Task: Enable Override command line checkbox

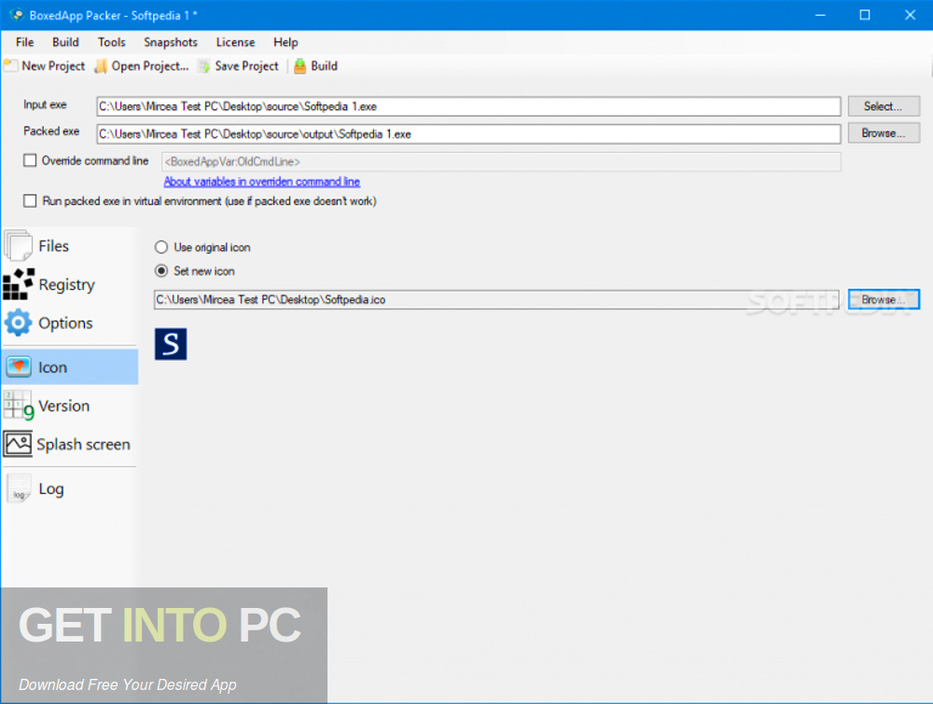Action: coord(30,160)
